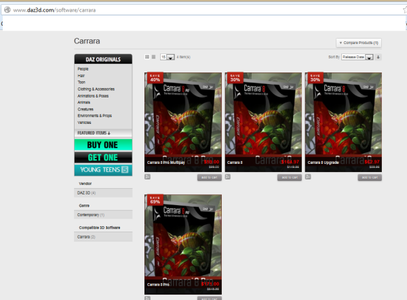Open People category

coord(83,68)
